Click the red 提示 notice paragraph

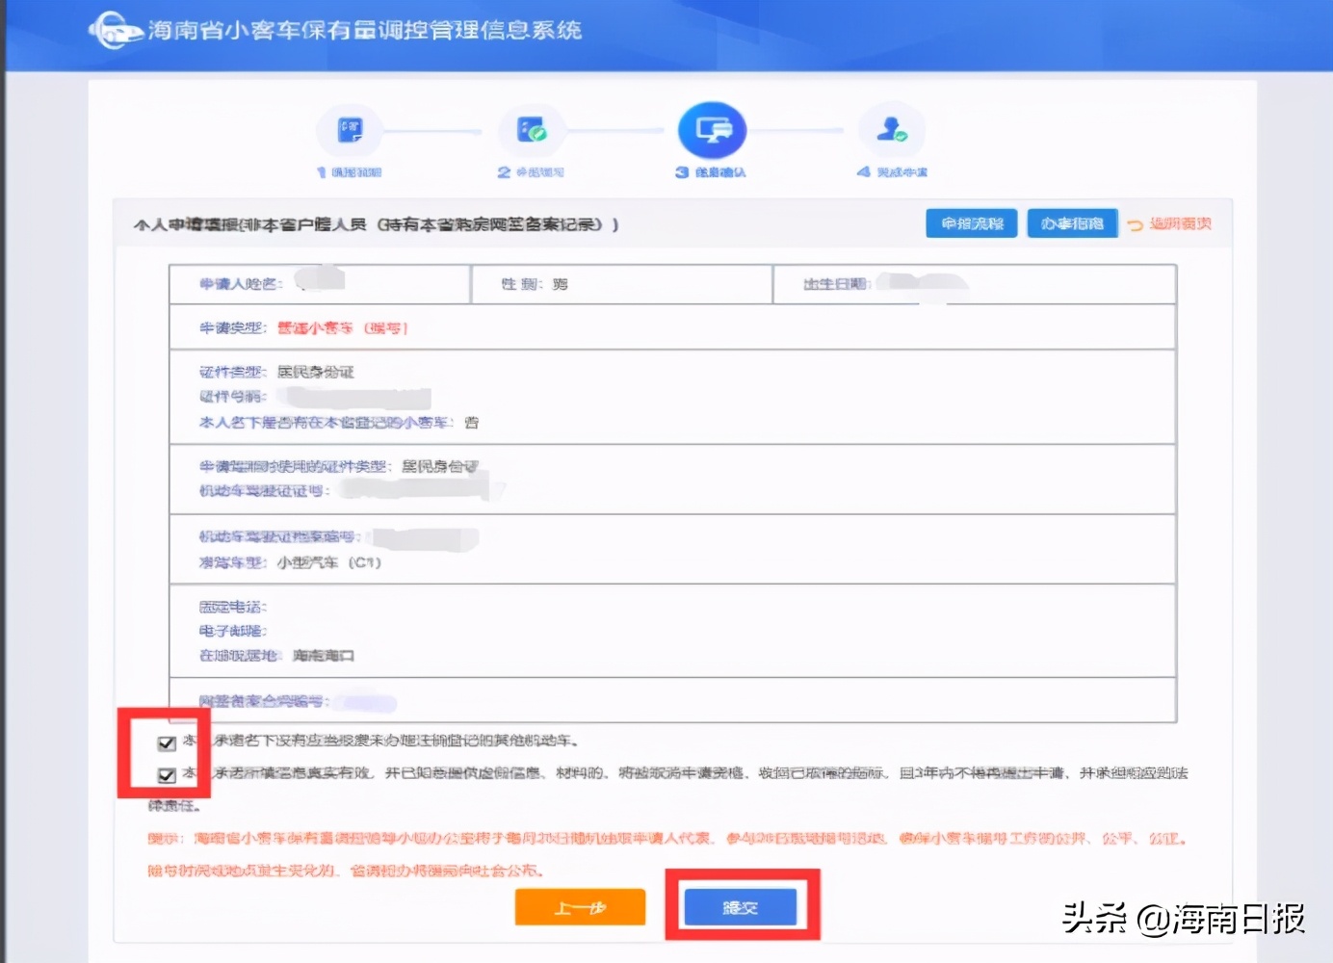[667, 854]
